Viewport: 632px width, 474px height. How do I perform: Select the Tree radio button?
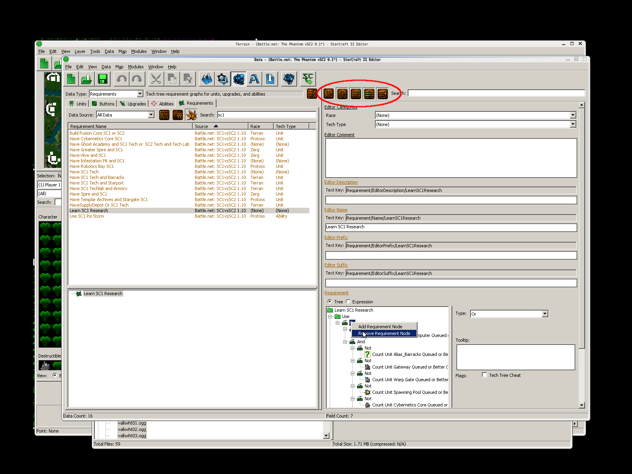[x=329, y=301]
